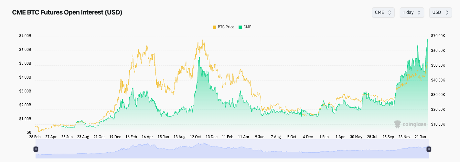The width and height of the screenshot is (460, 162).
Task: Click the CME BTC Futures Open Interest title
Action: coord(67,13)
